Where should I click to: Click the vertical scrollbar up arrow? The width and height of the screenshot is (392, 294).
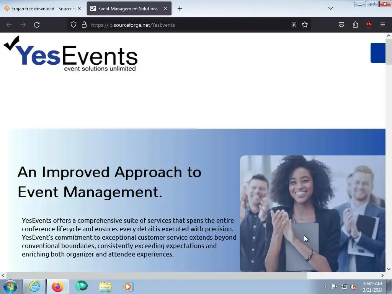(x=389, y=36)
